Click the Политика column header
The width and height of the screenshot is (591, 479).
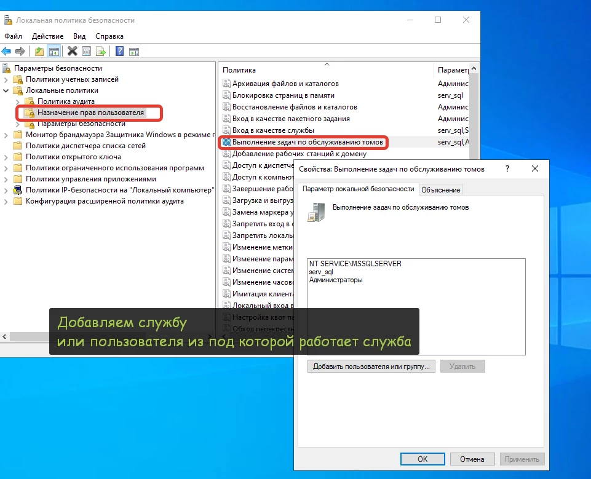tap(240, 70)
